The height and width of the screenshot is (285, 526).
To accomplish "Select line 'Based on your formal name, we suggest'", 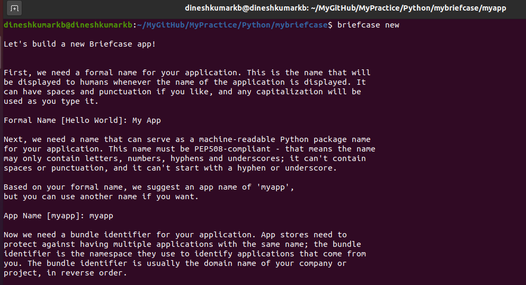I will click(149, 187).
